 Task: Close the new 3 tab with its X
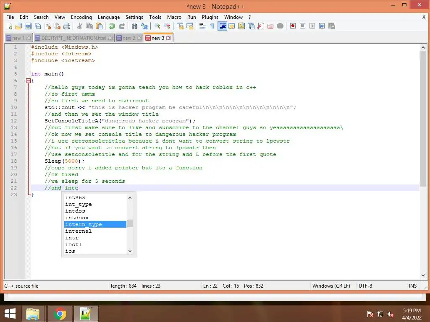(168, 38)
